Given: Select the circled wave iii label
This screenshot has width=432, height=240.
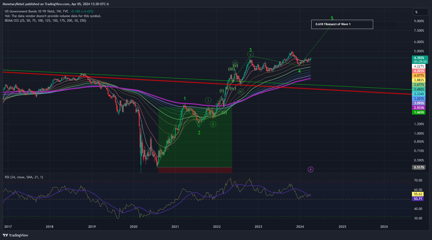Looking at the screenshot, I should pos(235,63).
